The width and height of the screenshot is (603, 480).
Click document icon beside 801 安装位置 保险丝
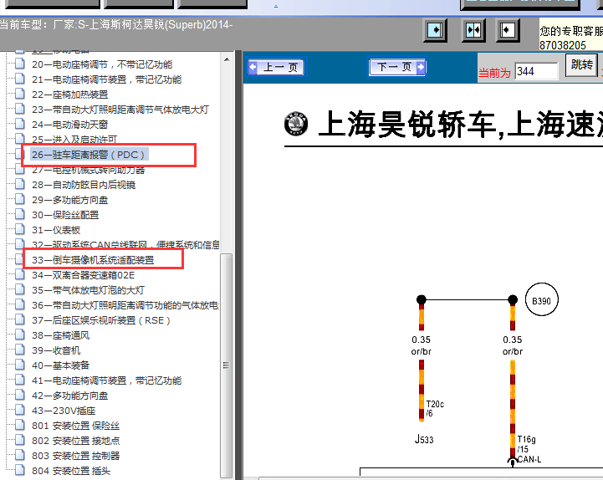click(x=19, y=425)
